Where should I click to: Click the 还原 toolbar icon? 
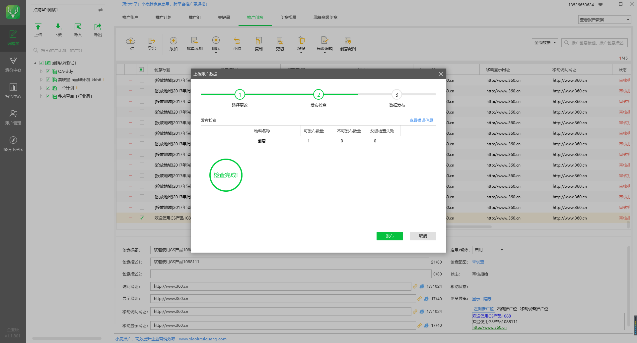point(237,44)
